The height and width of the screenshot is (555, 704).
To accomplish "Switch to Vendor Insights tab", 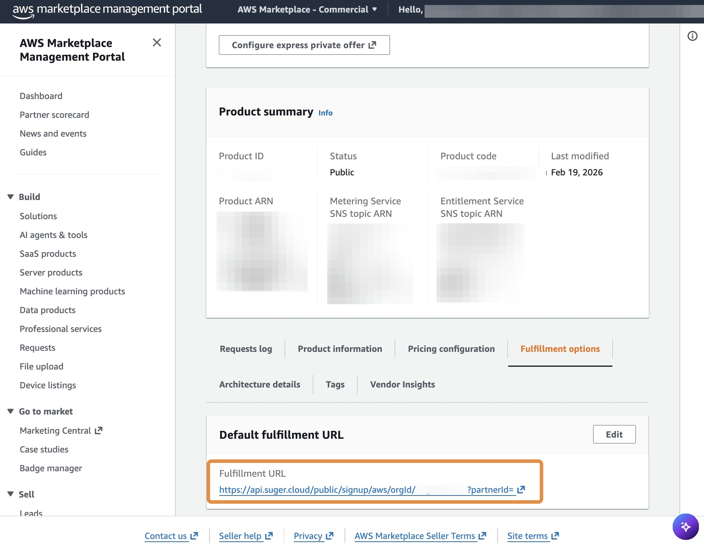I will coord(403,384).
